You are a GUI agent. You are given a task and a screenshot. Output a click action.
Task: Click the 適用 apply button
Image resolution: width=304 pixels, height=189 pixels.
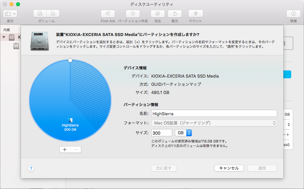click(x=262, y=168)
